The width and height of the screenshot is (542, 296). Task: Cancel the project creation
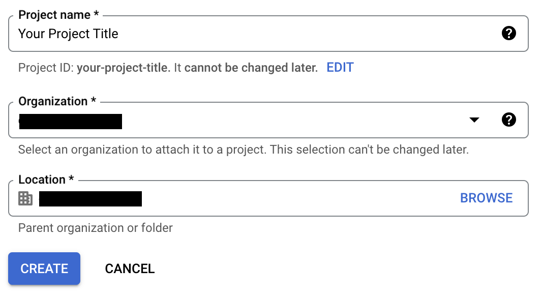tap(130, 269)
